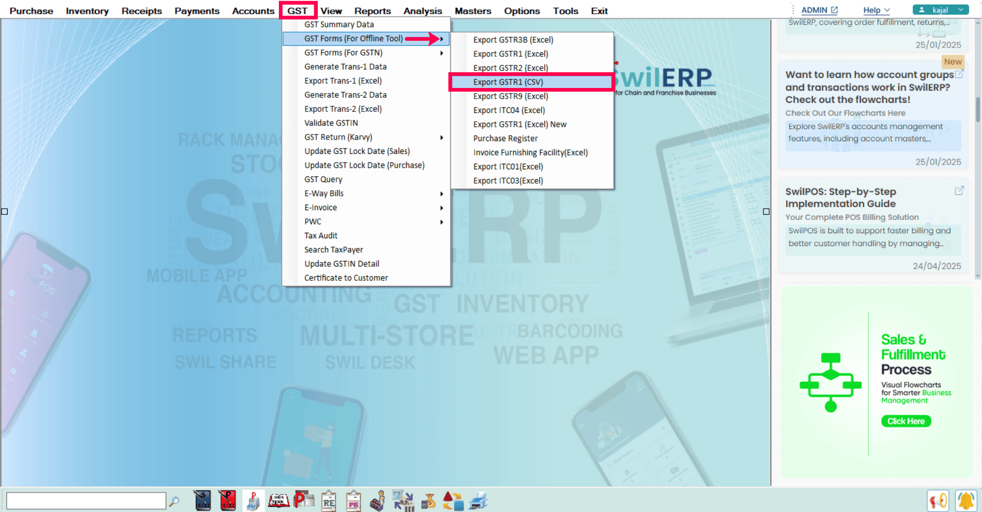Click the news panel vertical scrollbar
This screenshot has height=512, width=982.
[978, 148]
